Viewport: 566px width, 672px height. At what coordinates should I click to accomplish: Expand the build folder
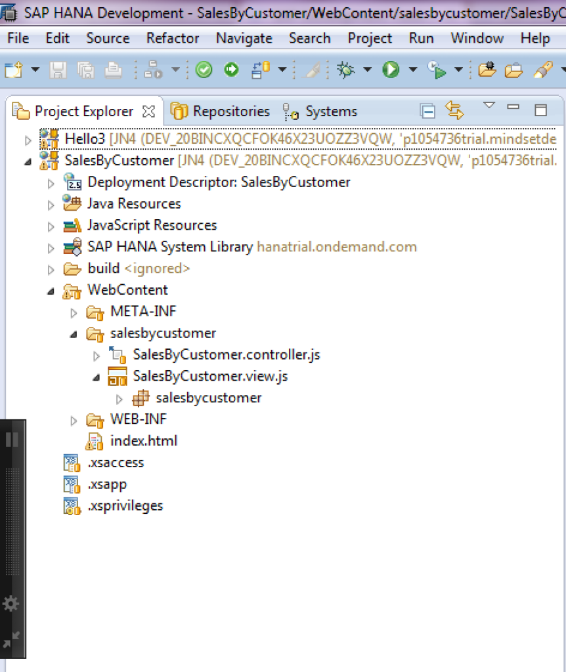click(x=51, y=270)
